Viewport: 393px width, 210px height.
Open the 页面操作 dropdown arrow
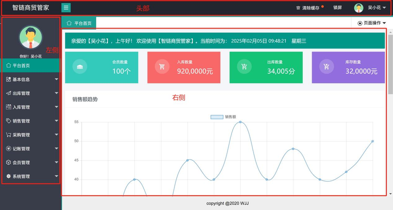(x=384, y=23)
